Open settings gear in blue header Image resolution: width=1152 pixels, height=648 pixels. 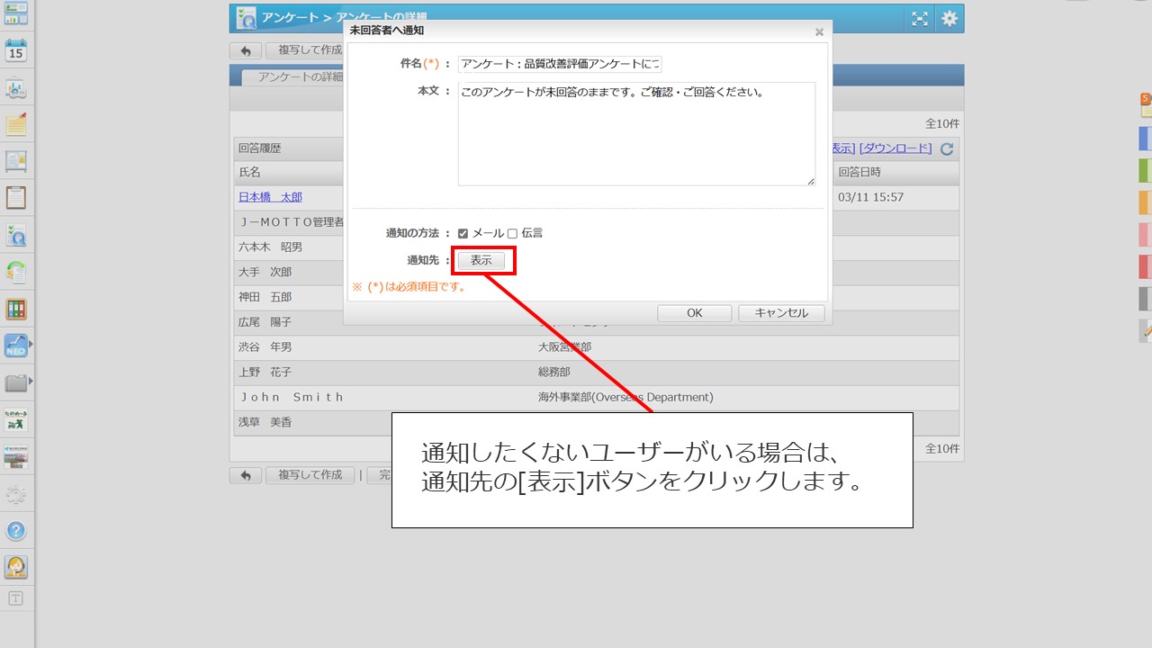949,19
